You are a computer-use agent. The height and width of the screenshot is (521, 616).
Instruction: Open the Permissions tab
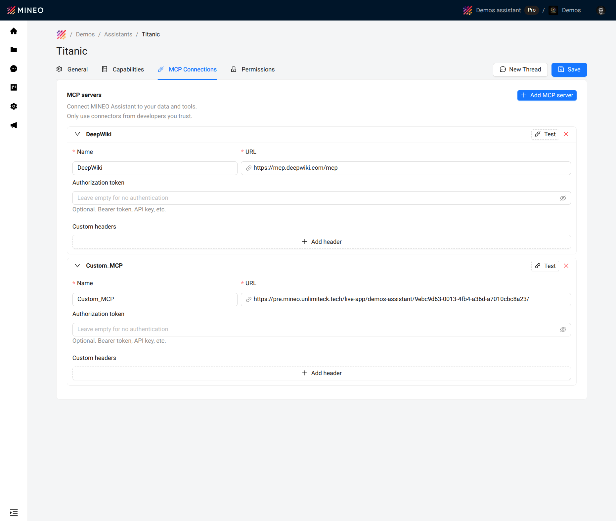pos(258,69)
